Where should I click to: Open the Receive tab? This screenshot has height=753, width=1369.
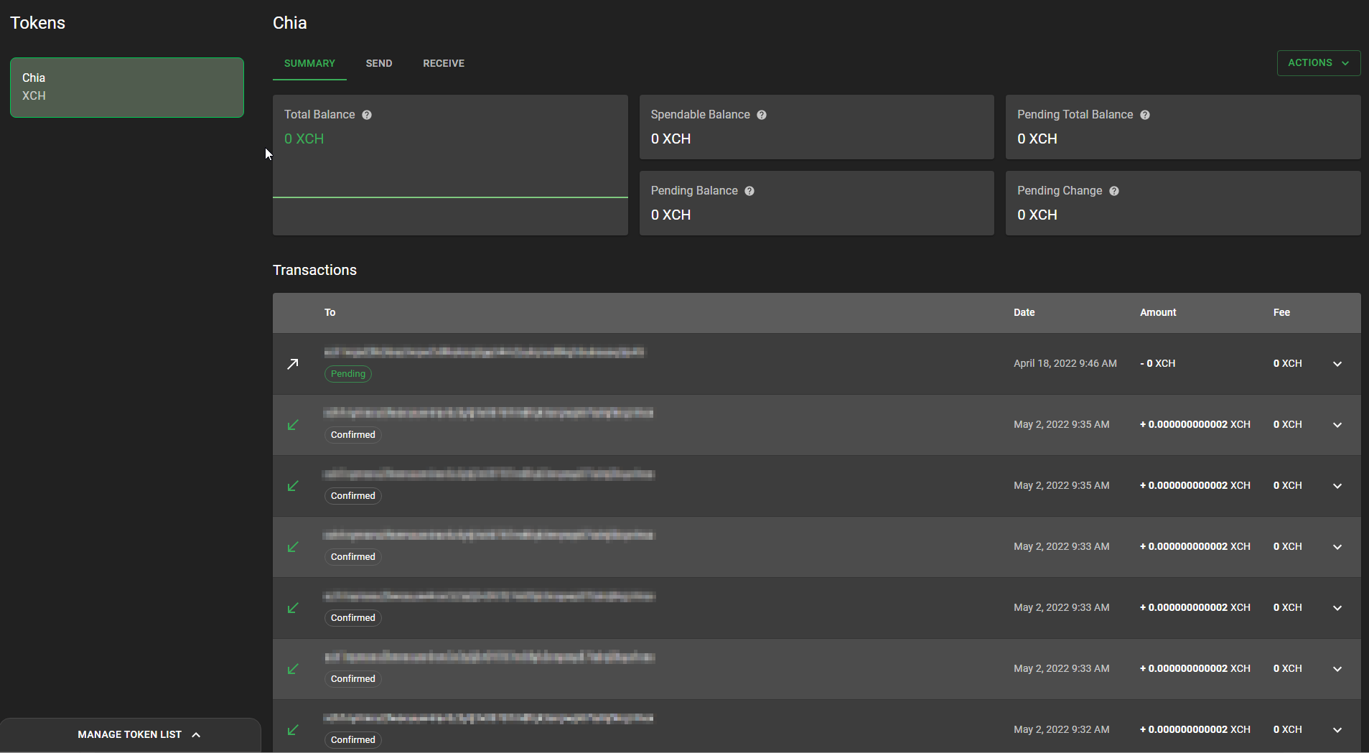coord(444,63)
